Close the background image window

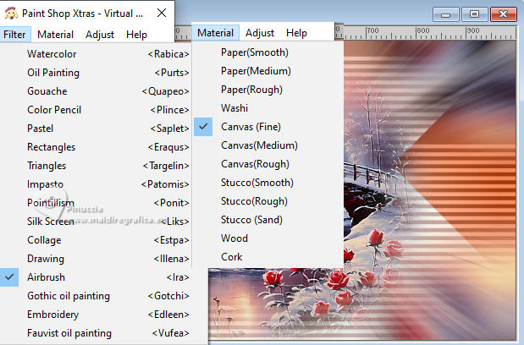(504, 14)
